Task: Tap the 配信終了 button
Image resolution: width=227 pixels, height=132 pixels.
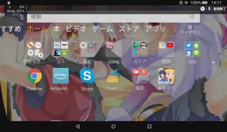Action: (x=220, y=9)
